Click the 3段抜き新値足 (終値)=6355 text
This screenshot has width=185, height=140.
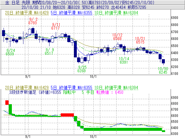(35, 92)
